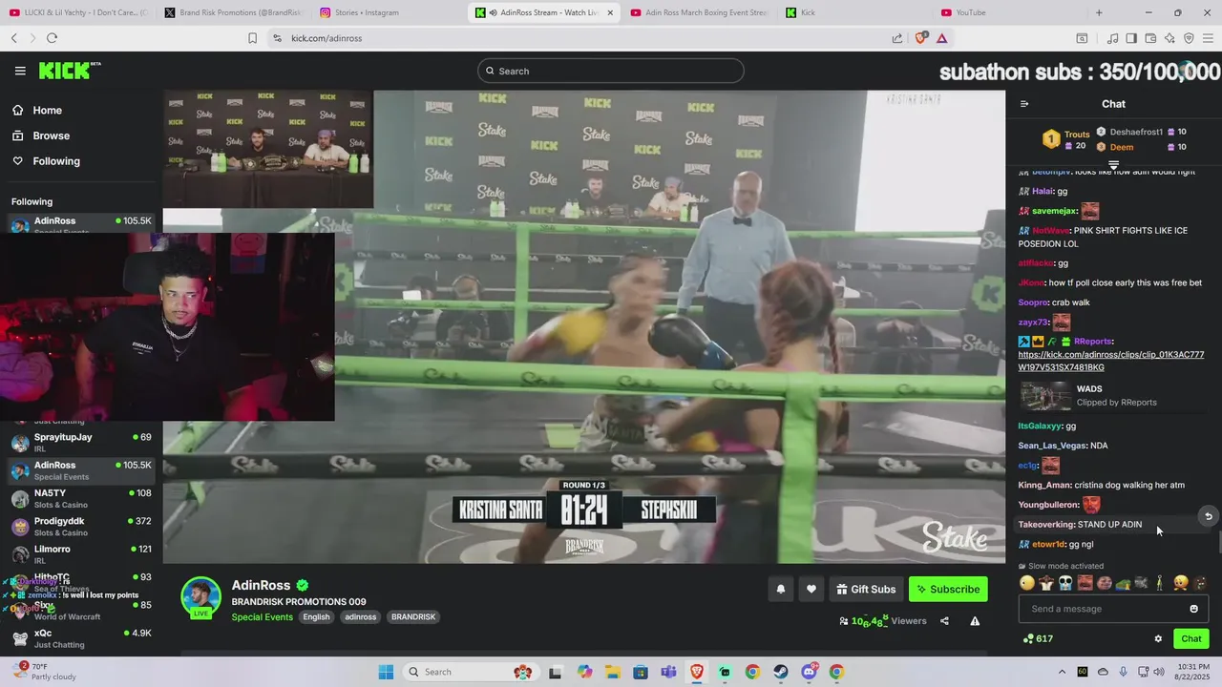
Task: Open the WADS clip thumbnail
Action: coord(1046,395)
